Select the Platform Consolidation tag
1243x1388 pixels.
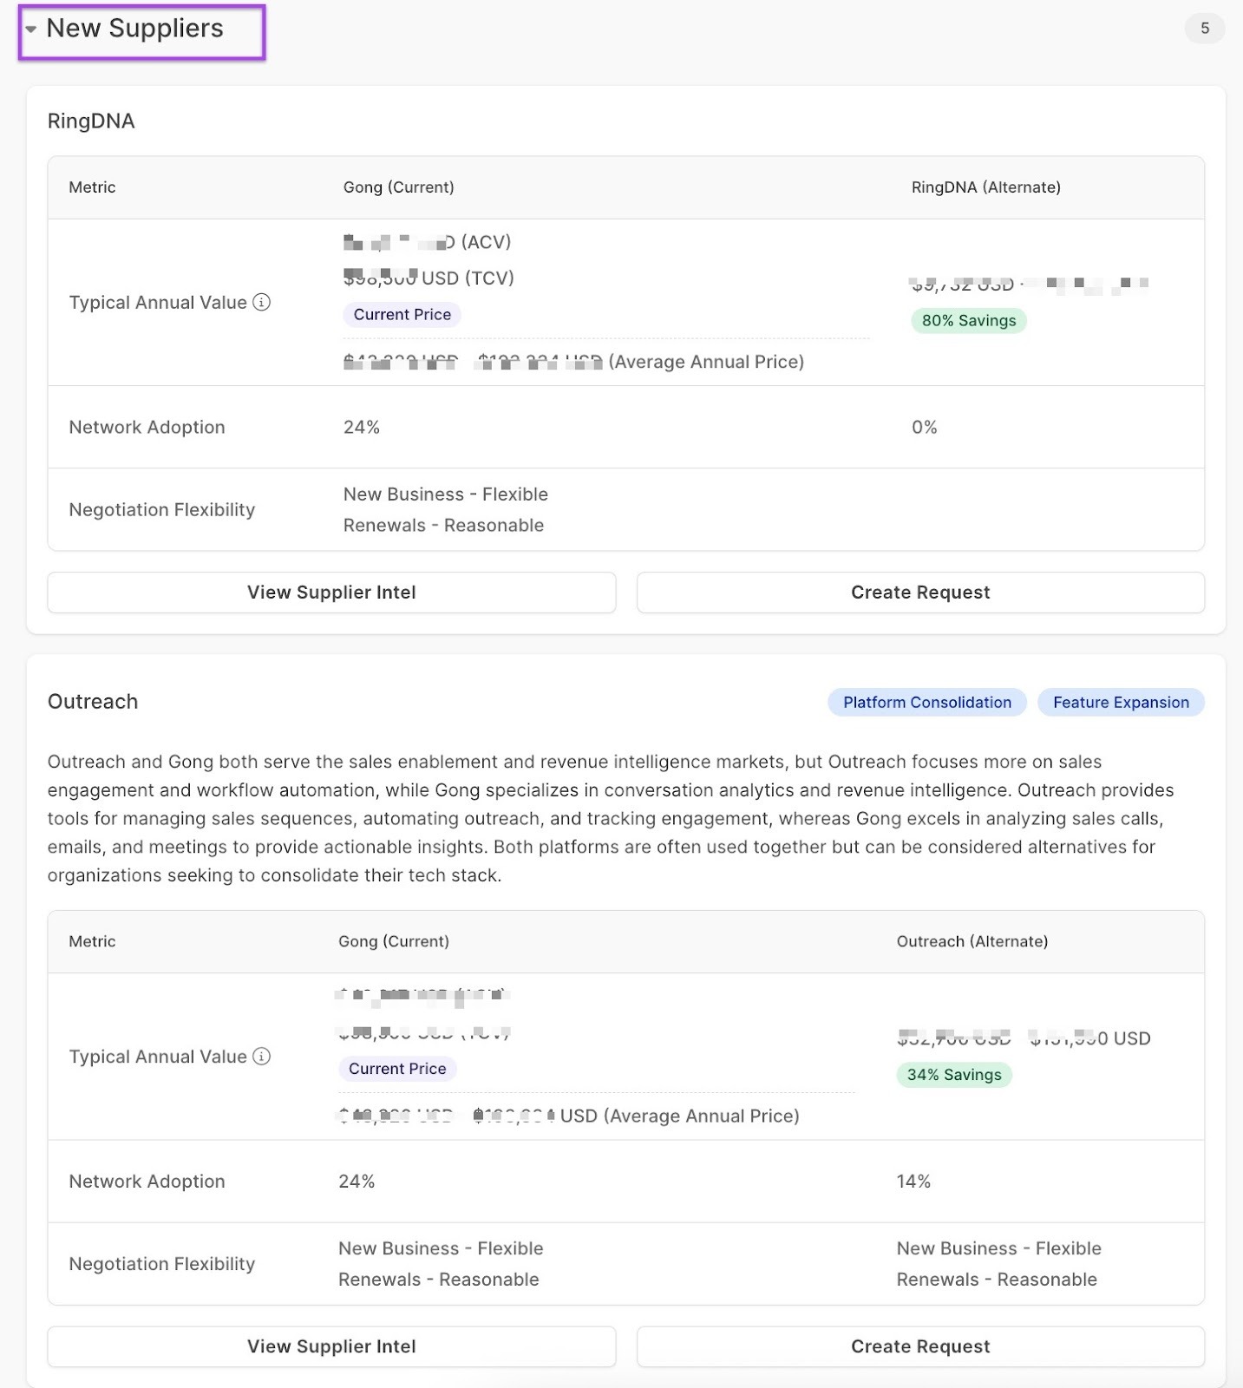[926, 703]
